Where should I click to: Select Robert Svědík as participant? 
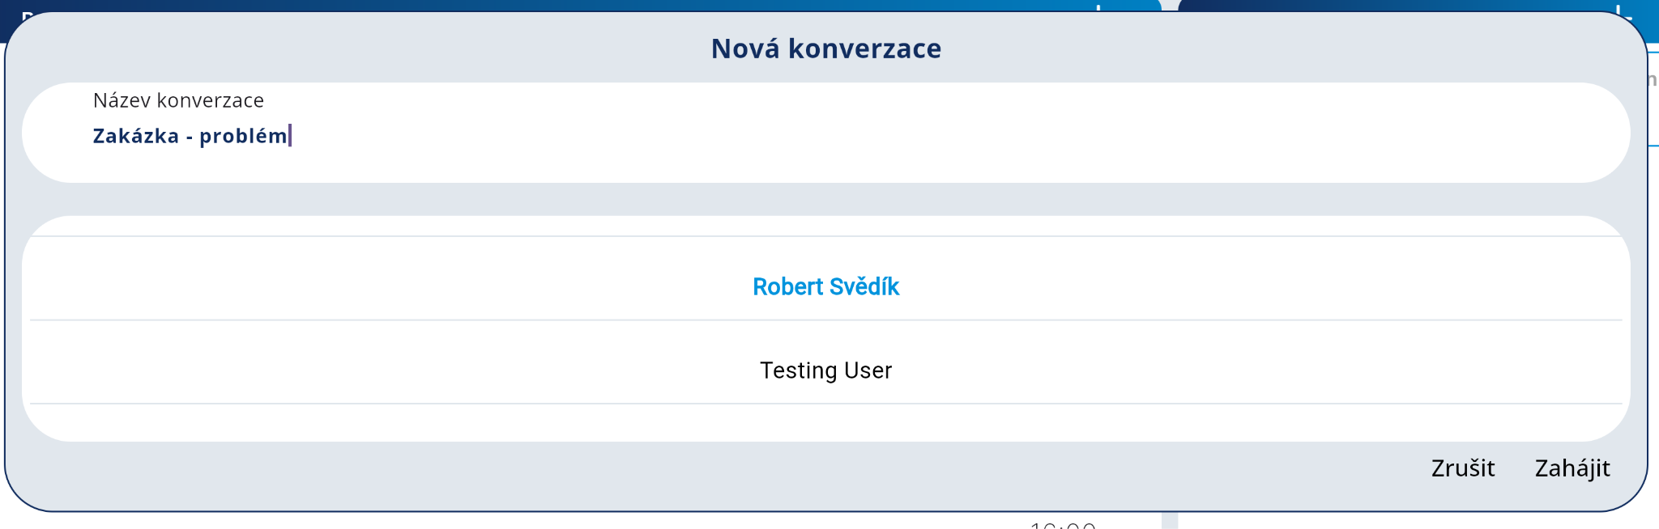tap(825, 287)
